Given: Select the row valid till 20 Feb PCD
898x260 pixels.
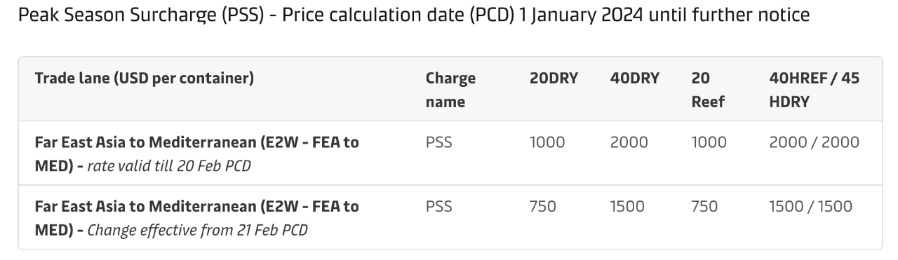Looking at the screenshot, I should point(450,153).
